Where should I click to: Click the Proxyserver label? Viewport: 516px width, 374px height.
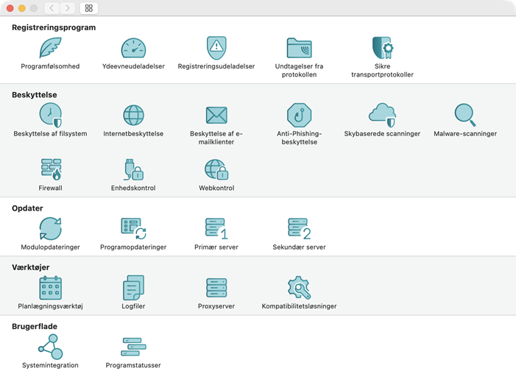pyautogui.click(x=216, y=306)
